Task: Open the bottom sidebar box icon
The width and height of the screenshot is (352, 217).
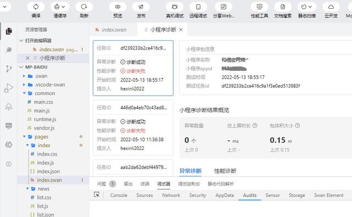Action: [9, 164]
